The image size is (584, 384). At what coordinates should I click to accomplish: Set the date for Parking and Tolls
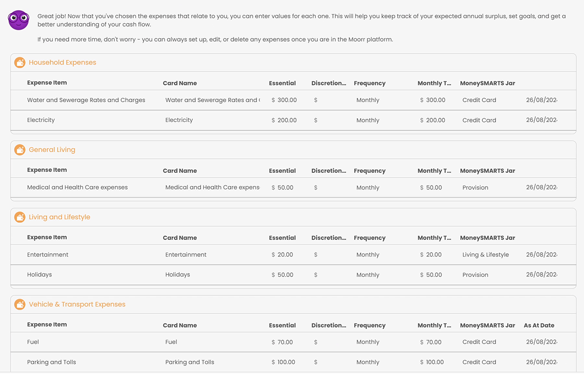point(541,362)
